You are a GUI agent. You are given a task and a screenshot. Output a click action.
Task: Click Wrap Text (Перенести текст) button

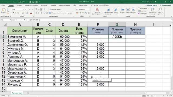tap(55, 9)
